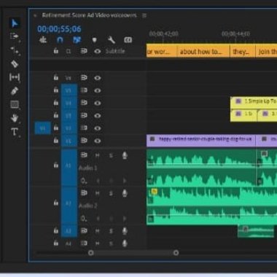This screenshot has height=277, width=277.
Task: Mute the Audio 1 track
Action: [x=97, y=155]
